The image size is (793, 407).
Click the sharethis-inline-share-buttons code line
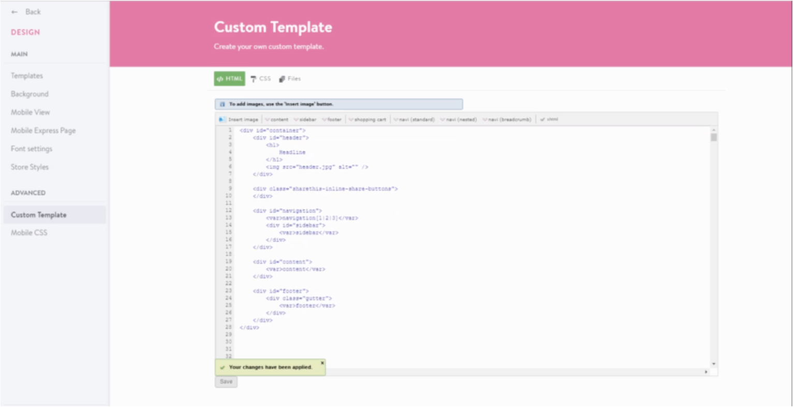tap(326, 189)
